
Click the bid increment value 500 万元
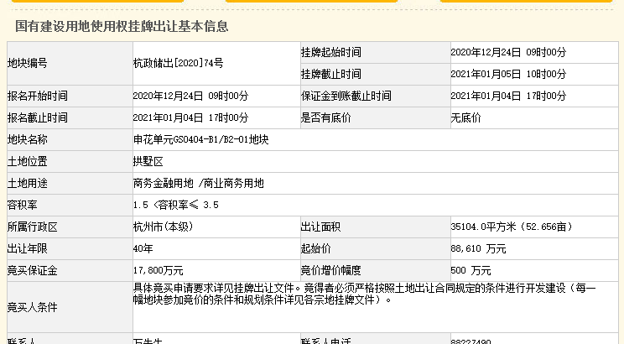pos(471,270)
